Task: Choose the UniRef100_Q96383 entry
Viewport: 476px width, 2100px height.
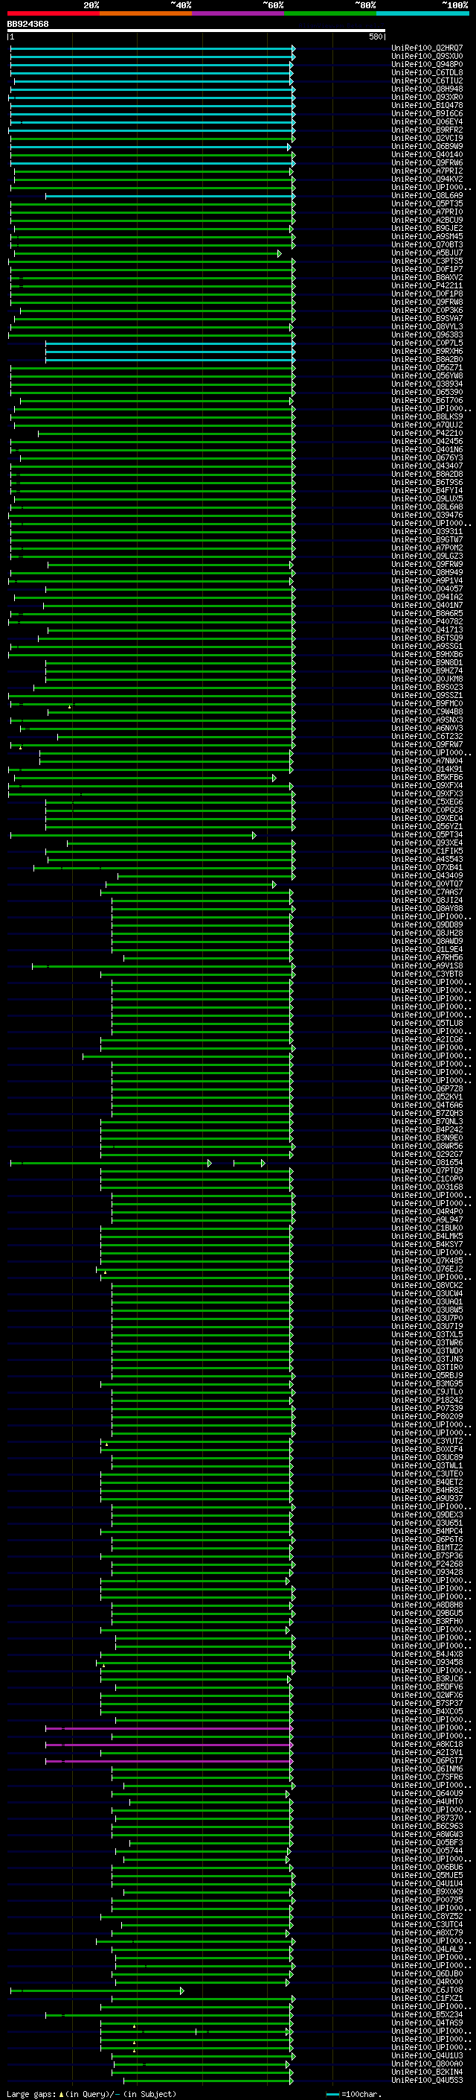Action: pos(427,334)
